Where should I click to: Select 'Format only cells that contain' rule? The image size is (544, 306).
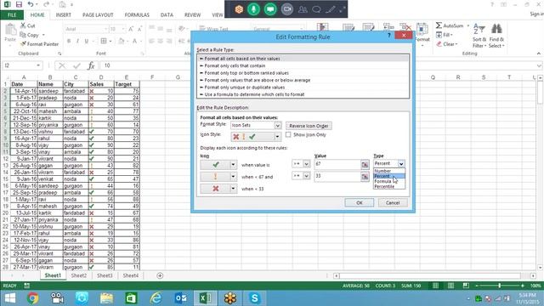(x=235, y=65)
